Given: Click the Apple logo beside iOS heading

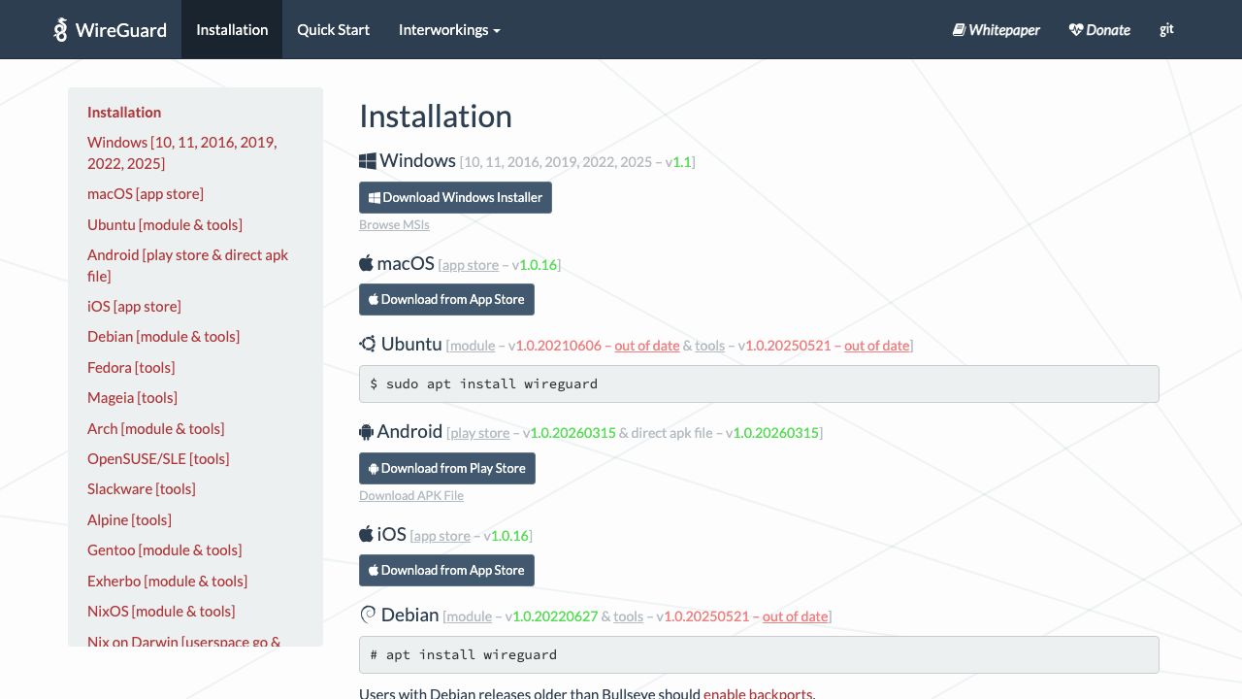Looking at the screenshot, I should coord(366,534).
